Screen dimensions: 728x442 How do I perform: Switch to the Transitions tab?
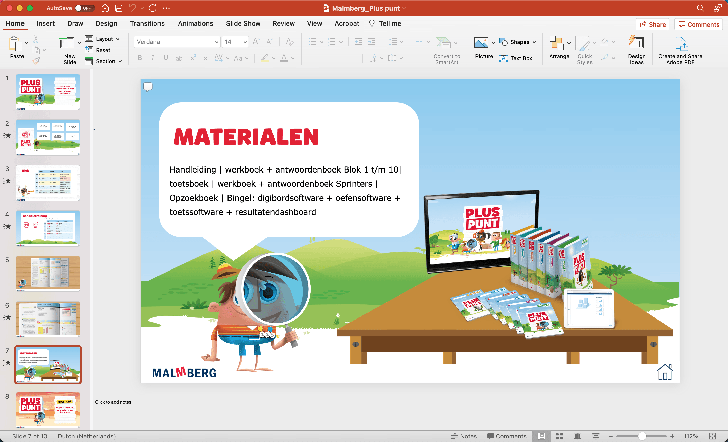tap(147, 23)
